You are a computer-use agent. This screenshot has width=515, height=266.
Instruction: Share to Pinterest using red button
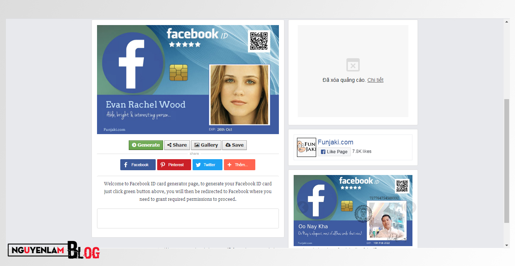pos(174,165)
